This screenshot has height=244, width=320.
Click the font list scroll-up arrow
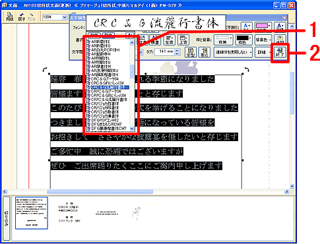[132, 42]
